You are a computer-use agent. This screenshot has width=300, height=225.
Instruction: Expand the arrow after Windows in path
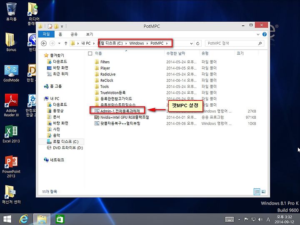147,43
